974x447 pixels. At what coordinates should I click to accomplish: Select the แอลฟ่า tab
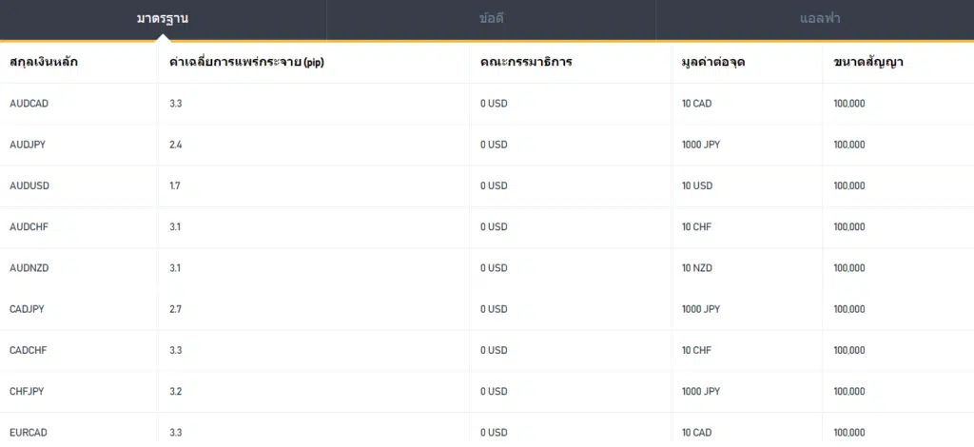click(x=820, y=19)
